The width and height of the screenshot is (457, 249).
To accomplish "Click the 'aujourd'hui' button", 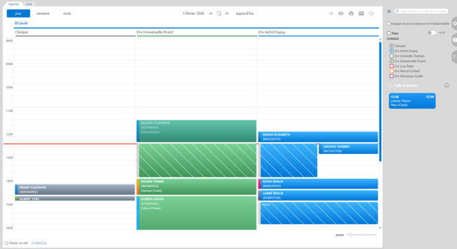I will point(245,13).
